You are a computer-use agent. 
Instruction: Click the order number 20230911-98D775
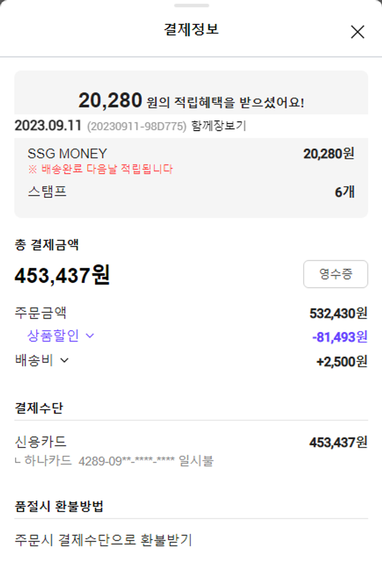click(137, 126)
